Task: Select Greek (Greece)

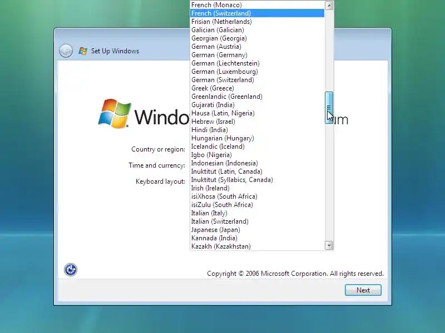Action: [x=257, y=88]
